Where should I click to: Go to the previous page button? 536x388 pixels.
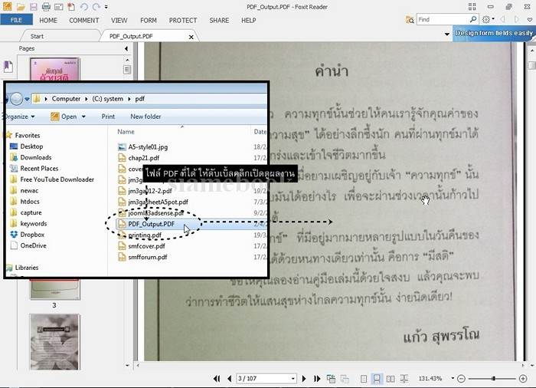(x=229, y=378)
